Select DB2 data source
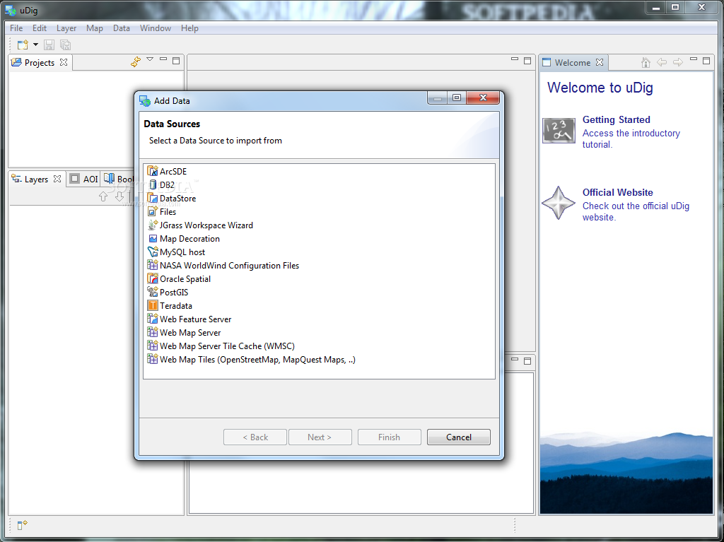 pos(161,184)
